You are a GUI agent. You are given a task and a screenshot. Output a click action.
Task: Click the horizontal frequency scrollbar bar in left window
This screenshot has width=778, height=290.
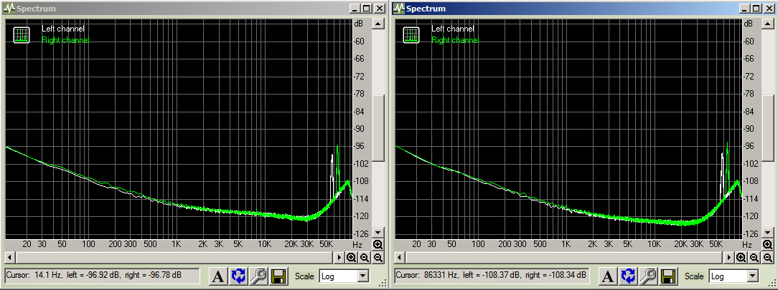coord(174,257)
